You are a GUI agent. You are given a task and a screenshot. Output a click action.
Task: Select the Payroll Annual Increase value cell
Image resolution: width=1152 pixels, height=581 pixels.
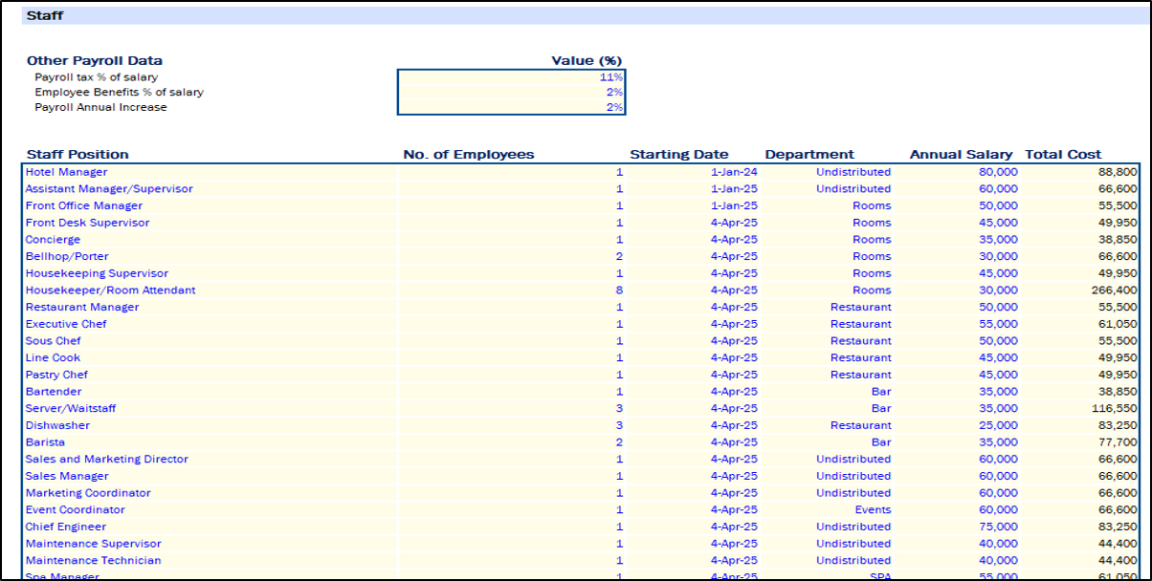pyautogui.click(x=512, y=107)
